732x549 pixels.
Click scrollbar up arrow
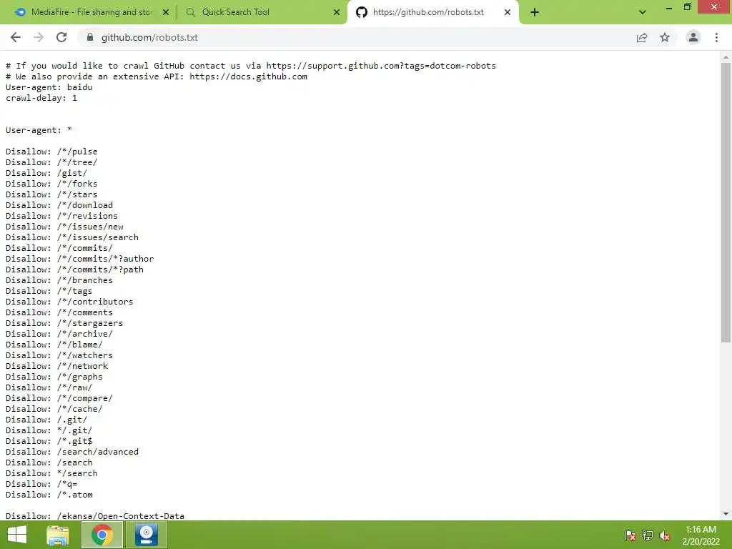726,57
